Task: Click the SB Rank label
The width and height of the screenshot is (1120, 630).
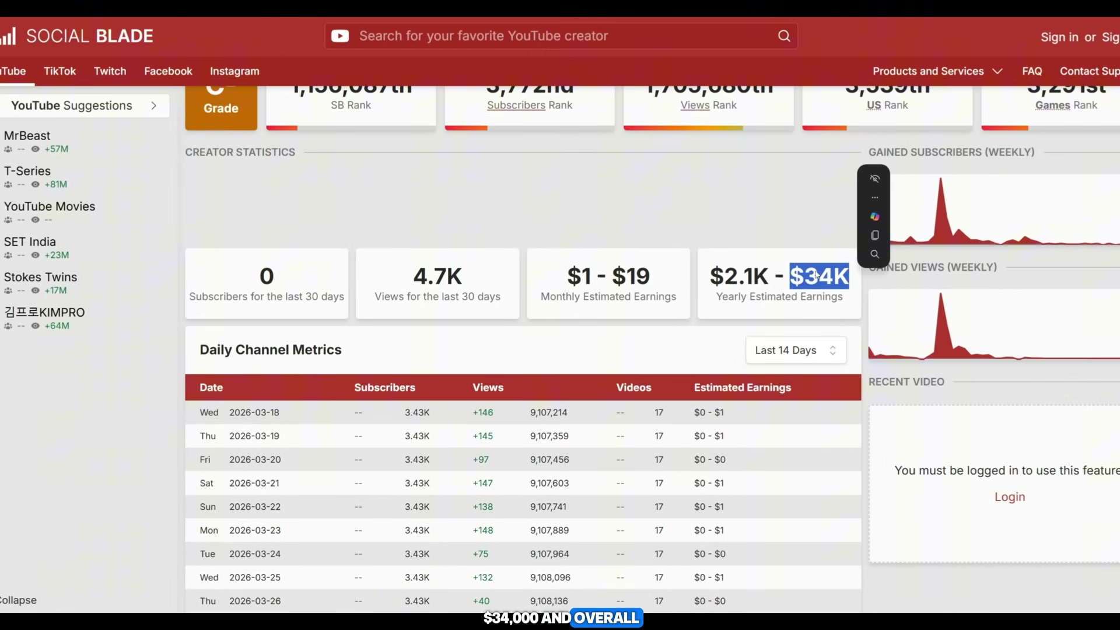Action: 351,105
